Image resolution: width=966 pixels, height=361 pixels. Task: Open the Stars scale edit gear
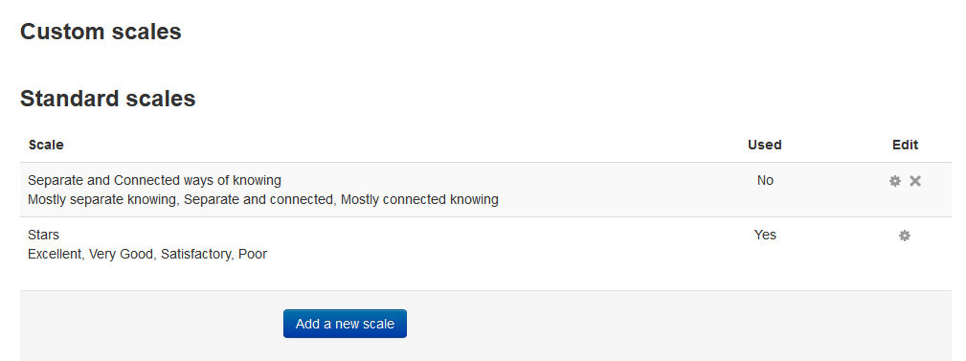tap(904, 236)
